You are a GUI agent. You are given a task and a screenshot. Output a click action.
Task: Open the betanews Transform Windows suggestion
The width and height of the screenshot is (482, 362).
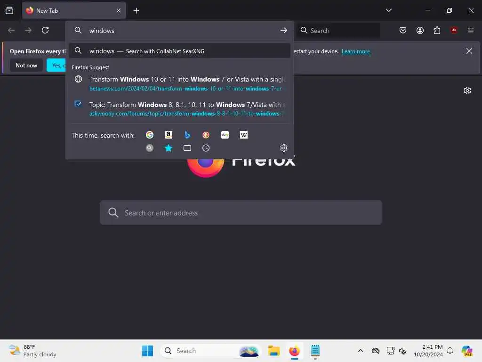pos(179,84)
